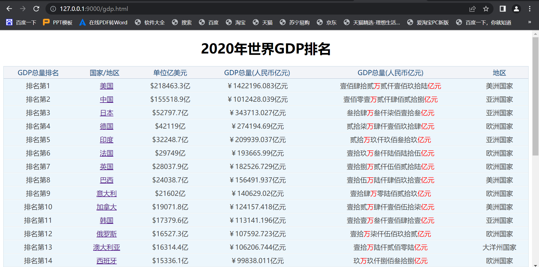The height and width of the screenshot is (267, 539).
Task: Click cell $218463.3亿
Action: pyautogui.click(x=170, y=86)
